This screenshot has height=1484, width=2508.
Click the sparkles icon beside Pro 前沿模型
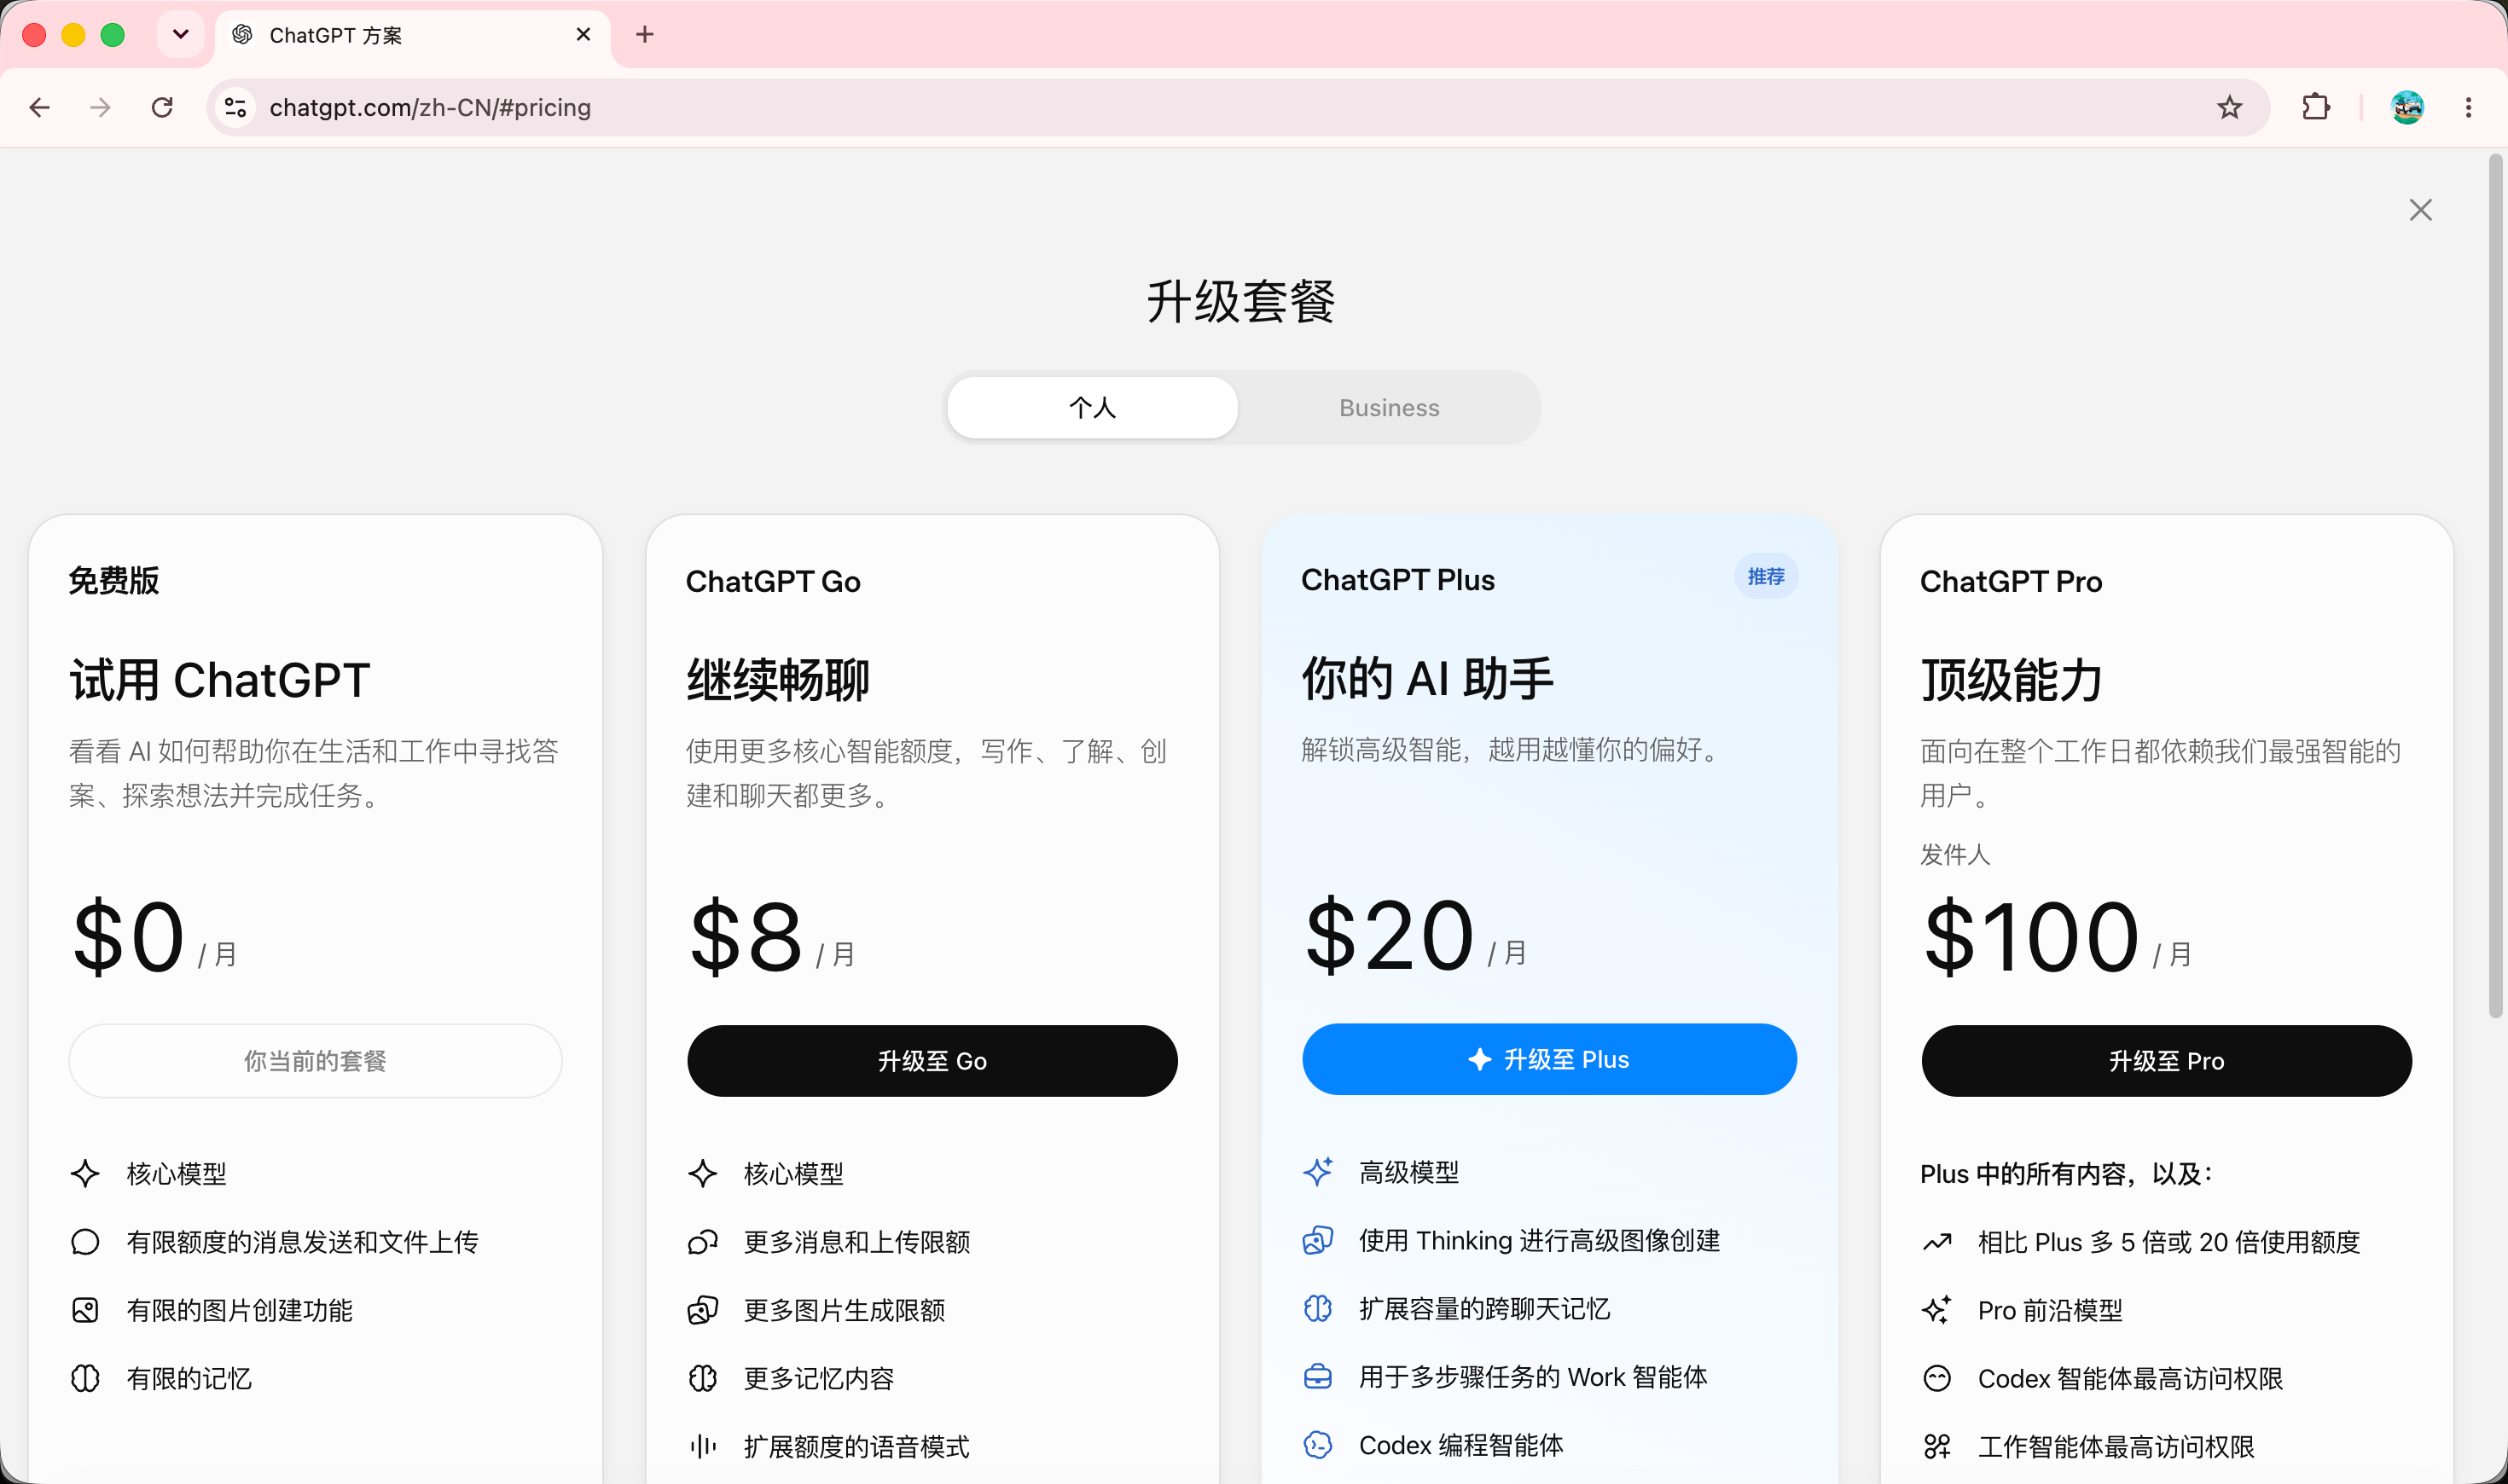tap(1937, 1310)
